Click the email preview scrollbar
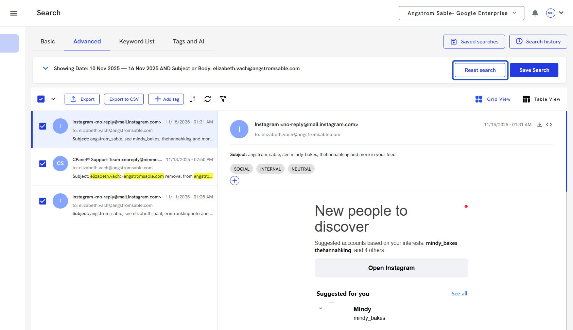Screen dimensions: 573x330 pyautogui.click(x=566, y=153)
